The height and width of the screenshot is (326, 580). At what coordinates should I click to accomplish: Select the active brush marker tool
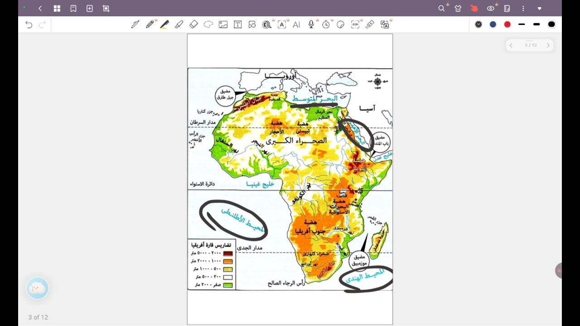tap(164, 25)
